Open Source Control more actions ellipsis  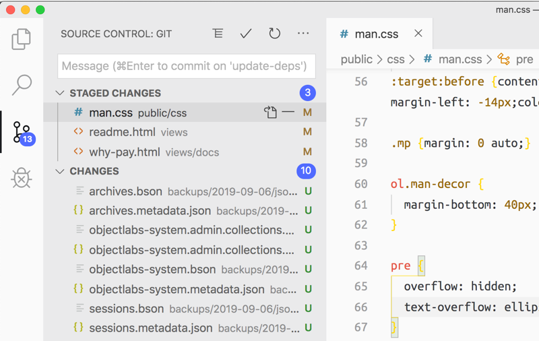303,33
